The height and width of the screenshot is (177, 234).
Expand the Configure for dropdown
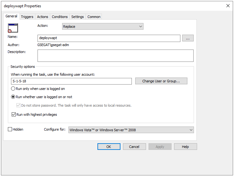[131, 130]
